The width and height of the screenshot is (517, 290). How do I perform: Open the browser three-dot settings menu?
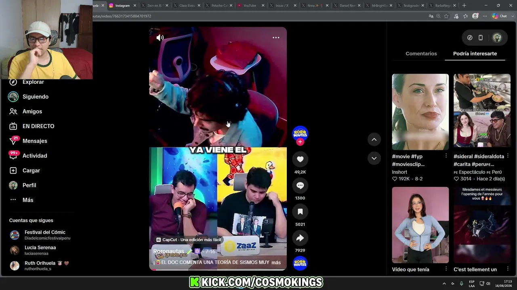(x=485, y=16)
